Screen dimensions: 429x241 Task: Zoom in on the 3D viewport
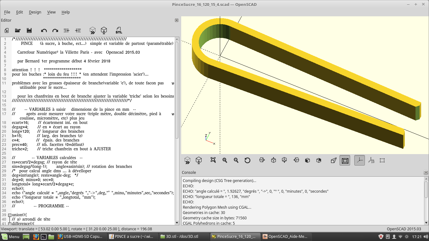click(x=225, y=160)
